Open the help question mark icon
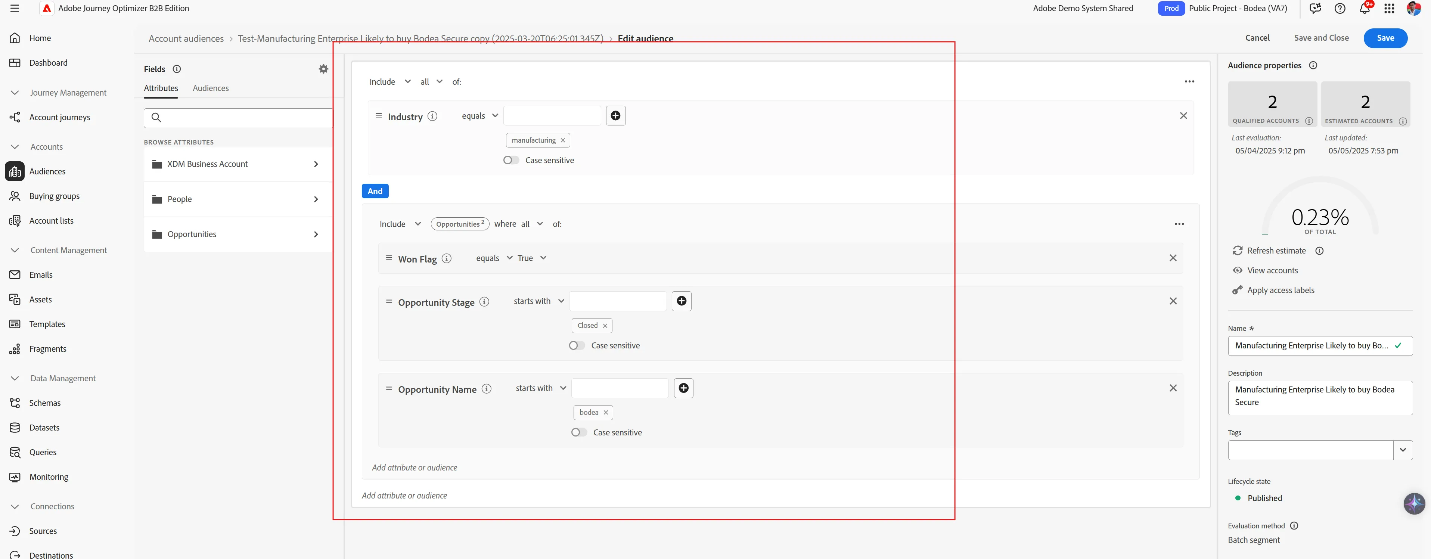This screenshot has width=1431, height=559. 1340,8
